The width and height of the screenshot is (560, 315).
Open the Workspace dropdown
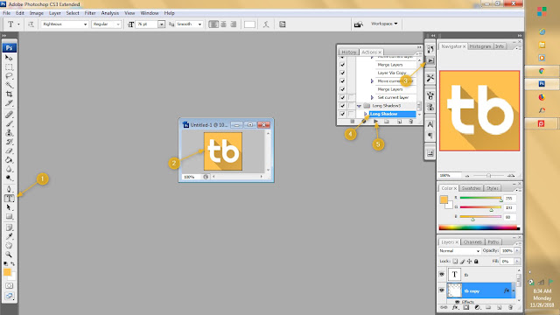click(384, 24)
